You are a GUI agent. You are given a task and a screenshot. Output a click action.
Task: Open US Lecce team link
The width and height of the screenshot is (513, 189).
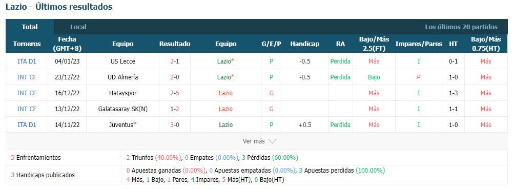pos(122,61)
